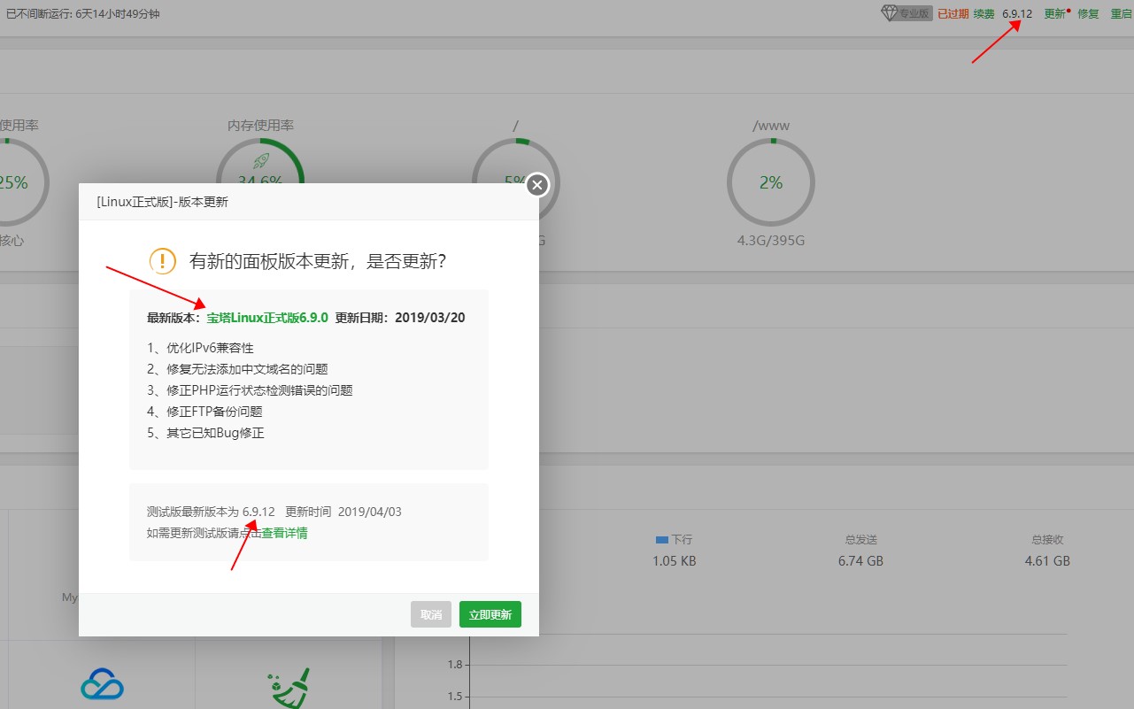Viewport: 1134px width, 709px height.
Task: Click the 修复无法添加中文域名的问题 line
Action: click(x=237, y=369)
